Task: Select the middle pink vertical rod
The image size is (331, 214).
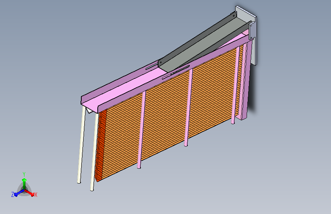Action: tap(189, 107)
